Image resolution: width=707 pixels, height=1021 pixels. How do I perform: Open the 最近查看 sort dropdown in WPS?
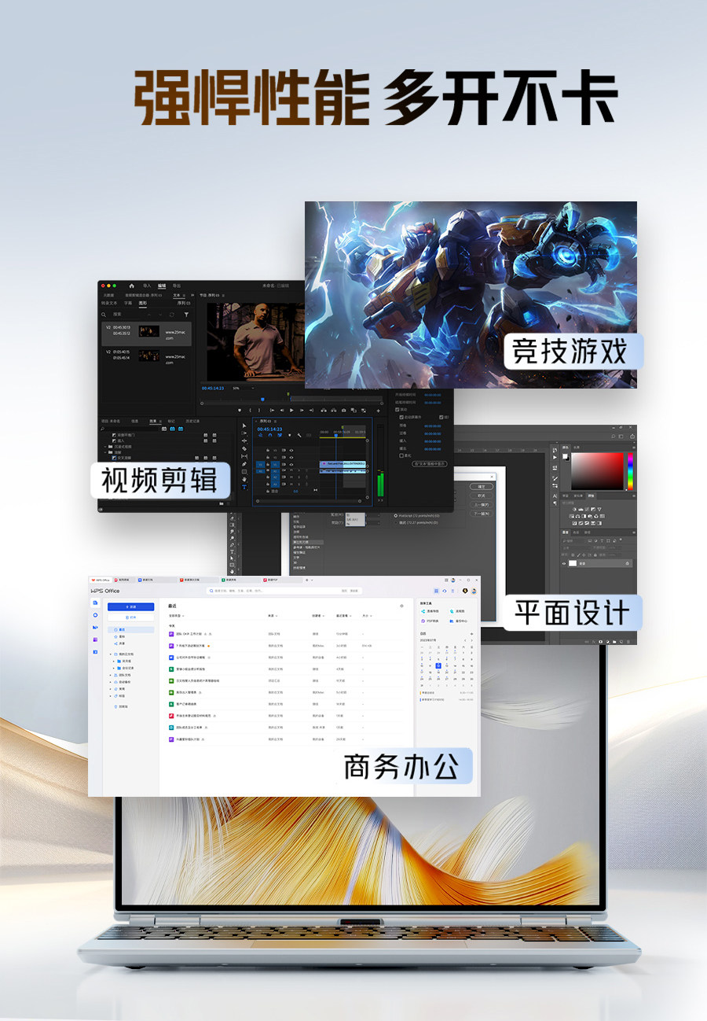[x=343, y=616]
